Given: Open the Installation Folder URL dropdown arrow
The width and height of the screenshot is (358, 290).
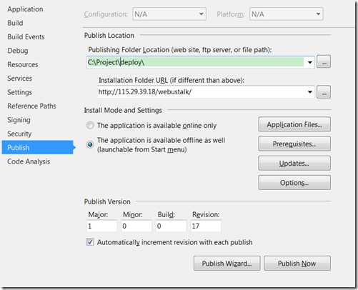Looking at the screenshot, I should tap(309, 92).
